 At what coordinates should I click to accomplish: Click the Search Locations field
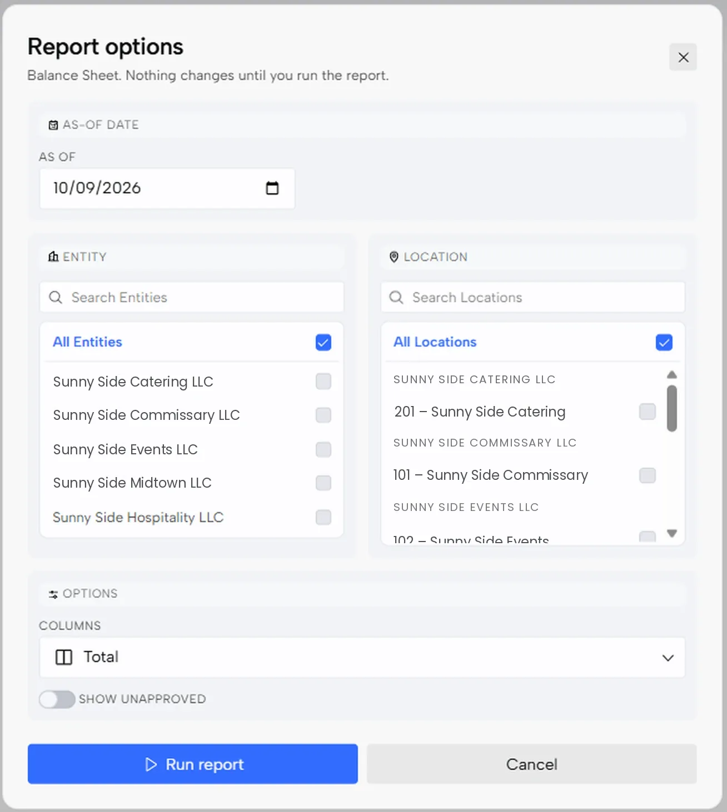532,297
